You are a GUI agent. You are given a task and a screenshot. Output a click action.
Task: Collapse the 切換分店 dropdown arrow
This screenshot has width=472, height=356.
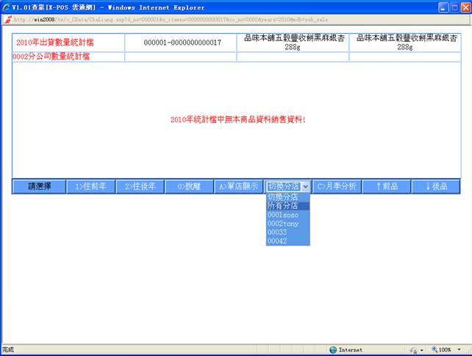(305, 187)
